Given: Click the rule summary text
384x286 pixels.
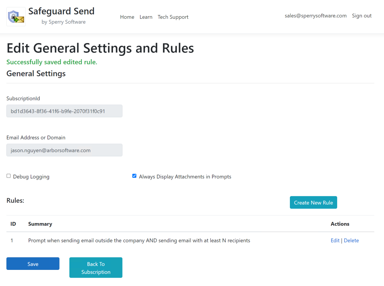Looking at the screenshot, I should point(139,240).
